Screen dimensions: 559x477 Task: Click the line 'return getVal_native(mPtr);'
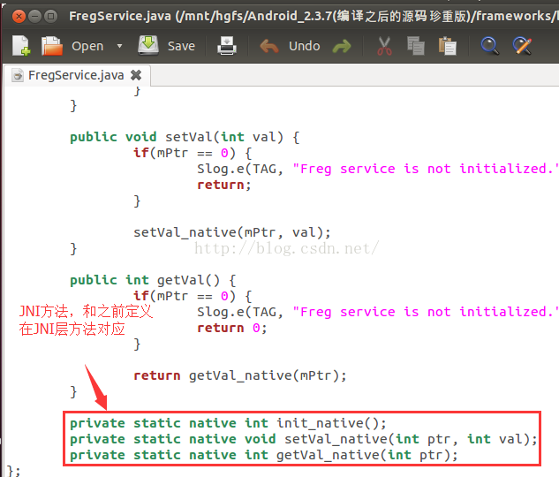pyautogui.click(x=240, y=375)
